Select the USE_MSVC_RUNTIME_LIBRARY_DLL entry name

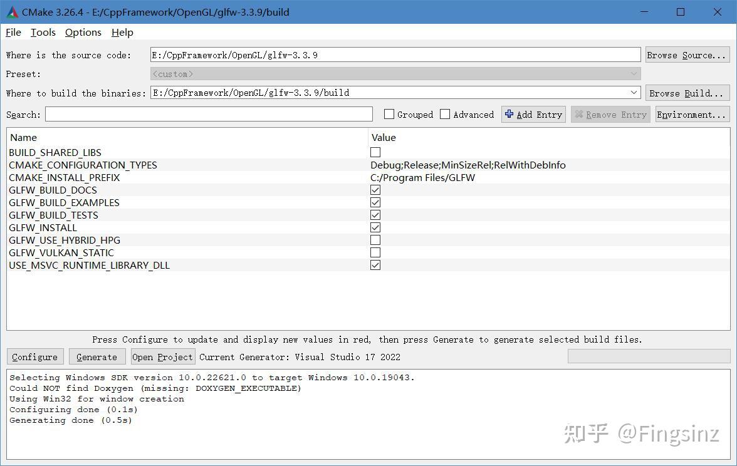point(89,266)
